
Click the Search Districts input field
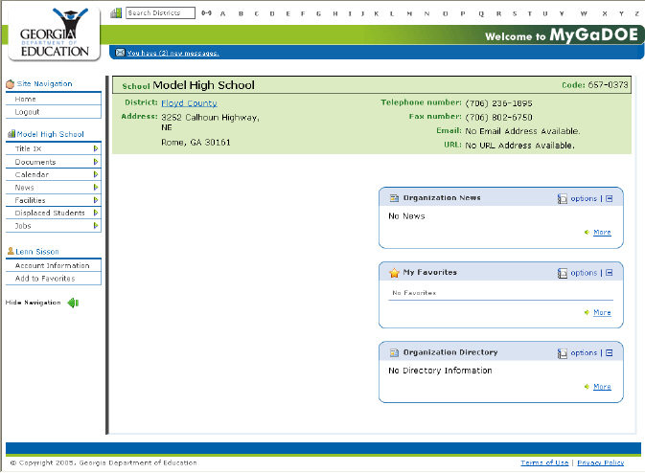pyautogui.click(x=160, y=13)
